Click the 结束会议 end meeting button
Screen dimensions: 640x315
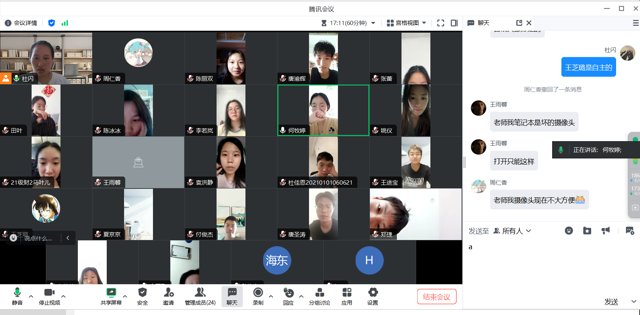pos(437,297)
